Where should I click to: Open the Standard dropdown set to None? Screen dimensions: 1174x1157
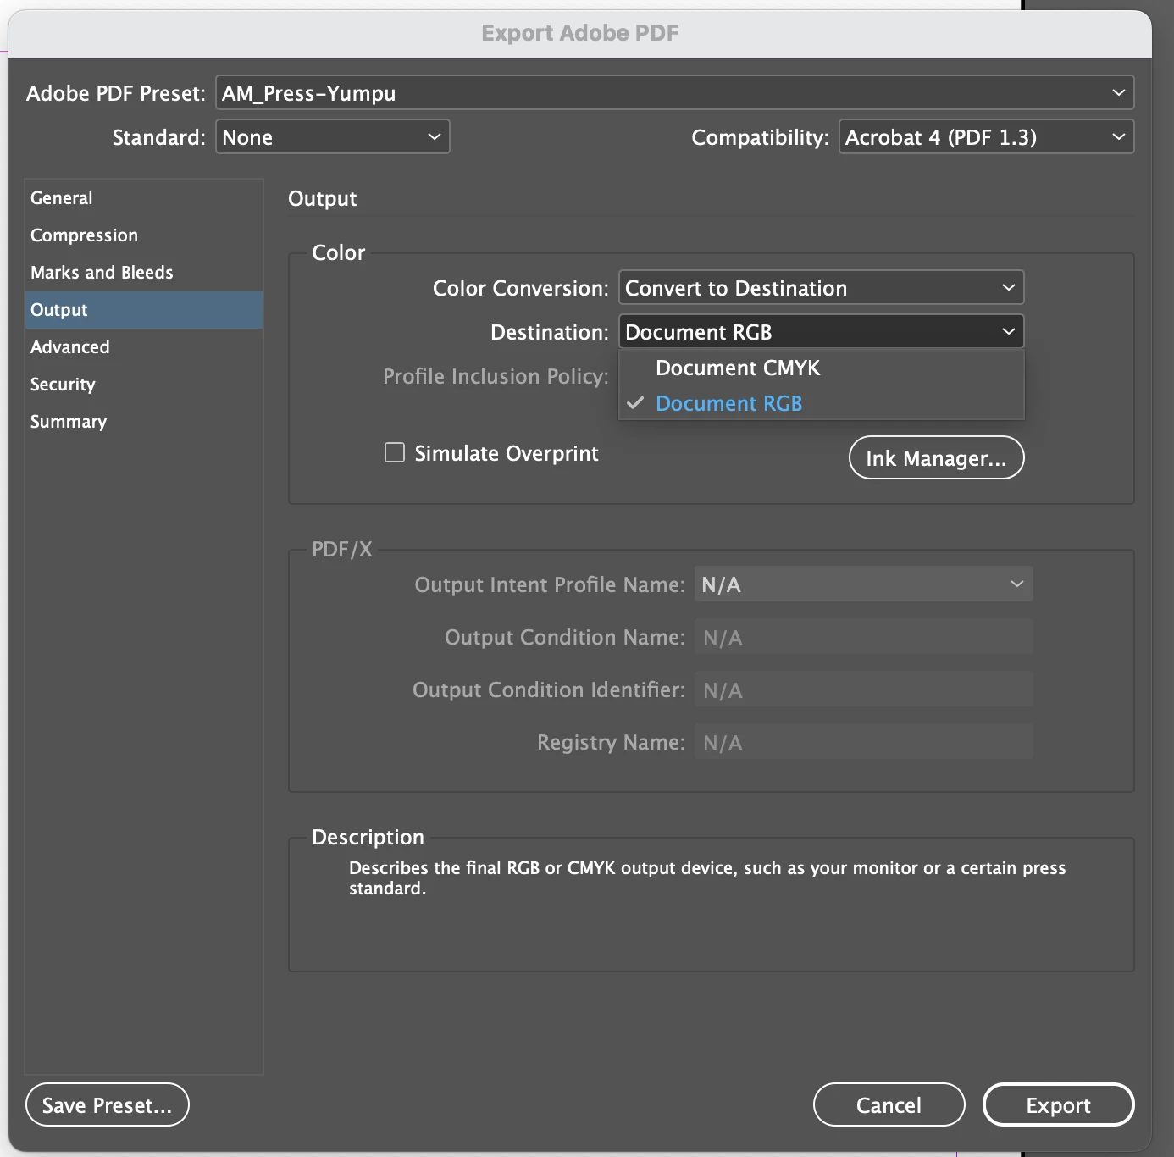pyautogui.click(x=332, y=137)
